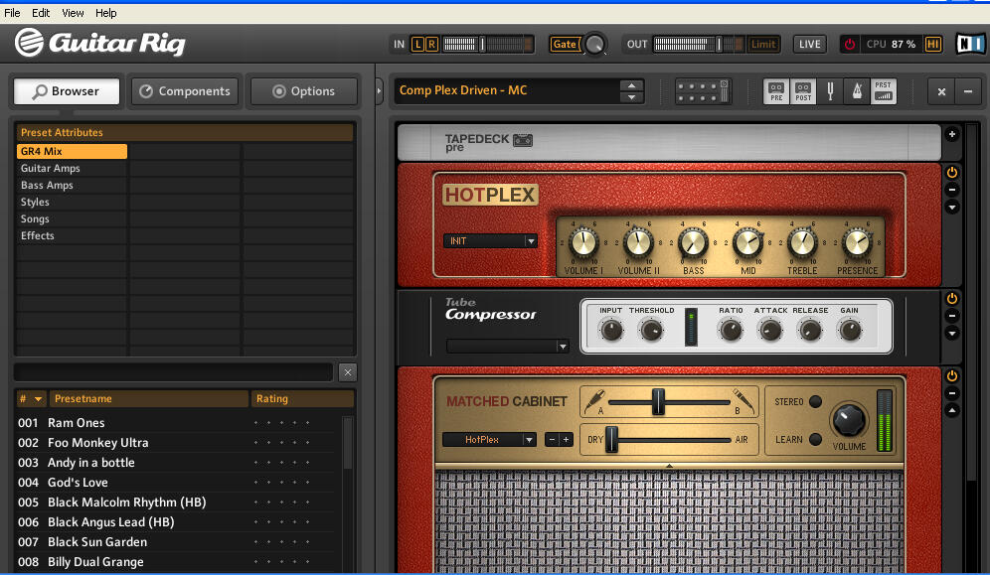Open Matched Cabinet HotPlex dropdown
990x575 pixels.
[489, 440]
